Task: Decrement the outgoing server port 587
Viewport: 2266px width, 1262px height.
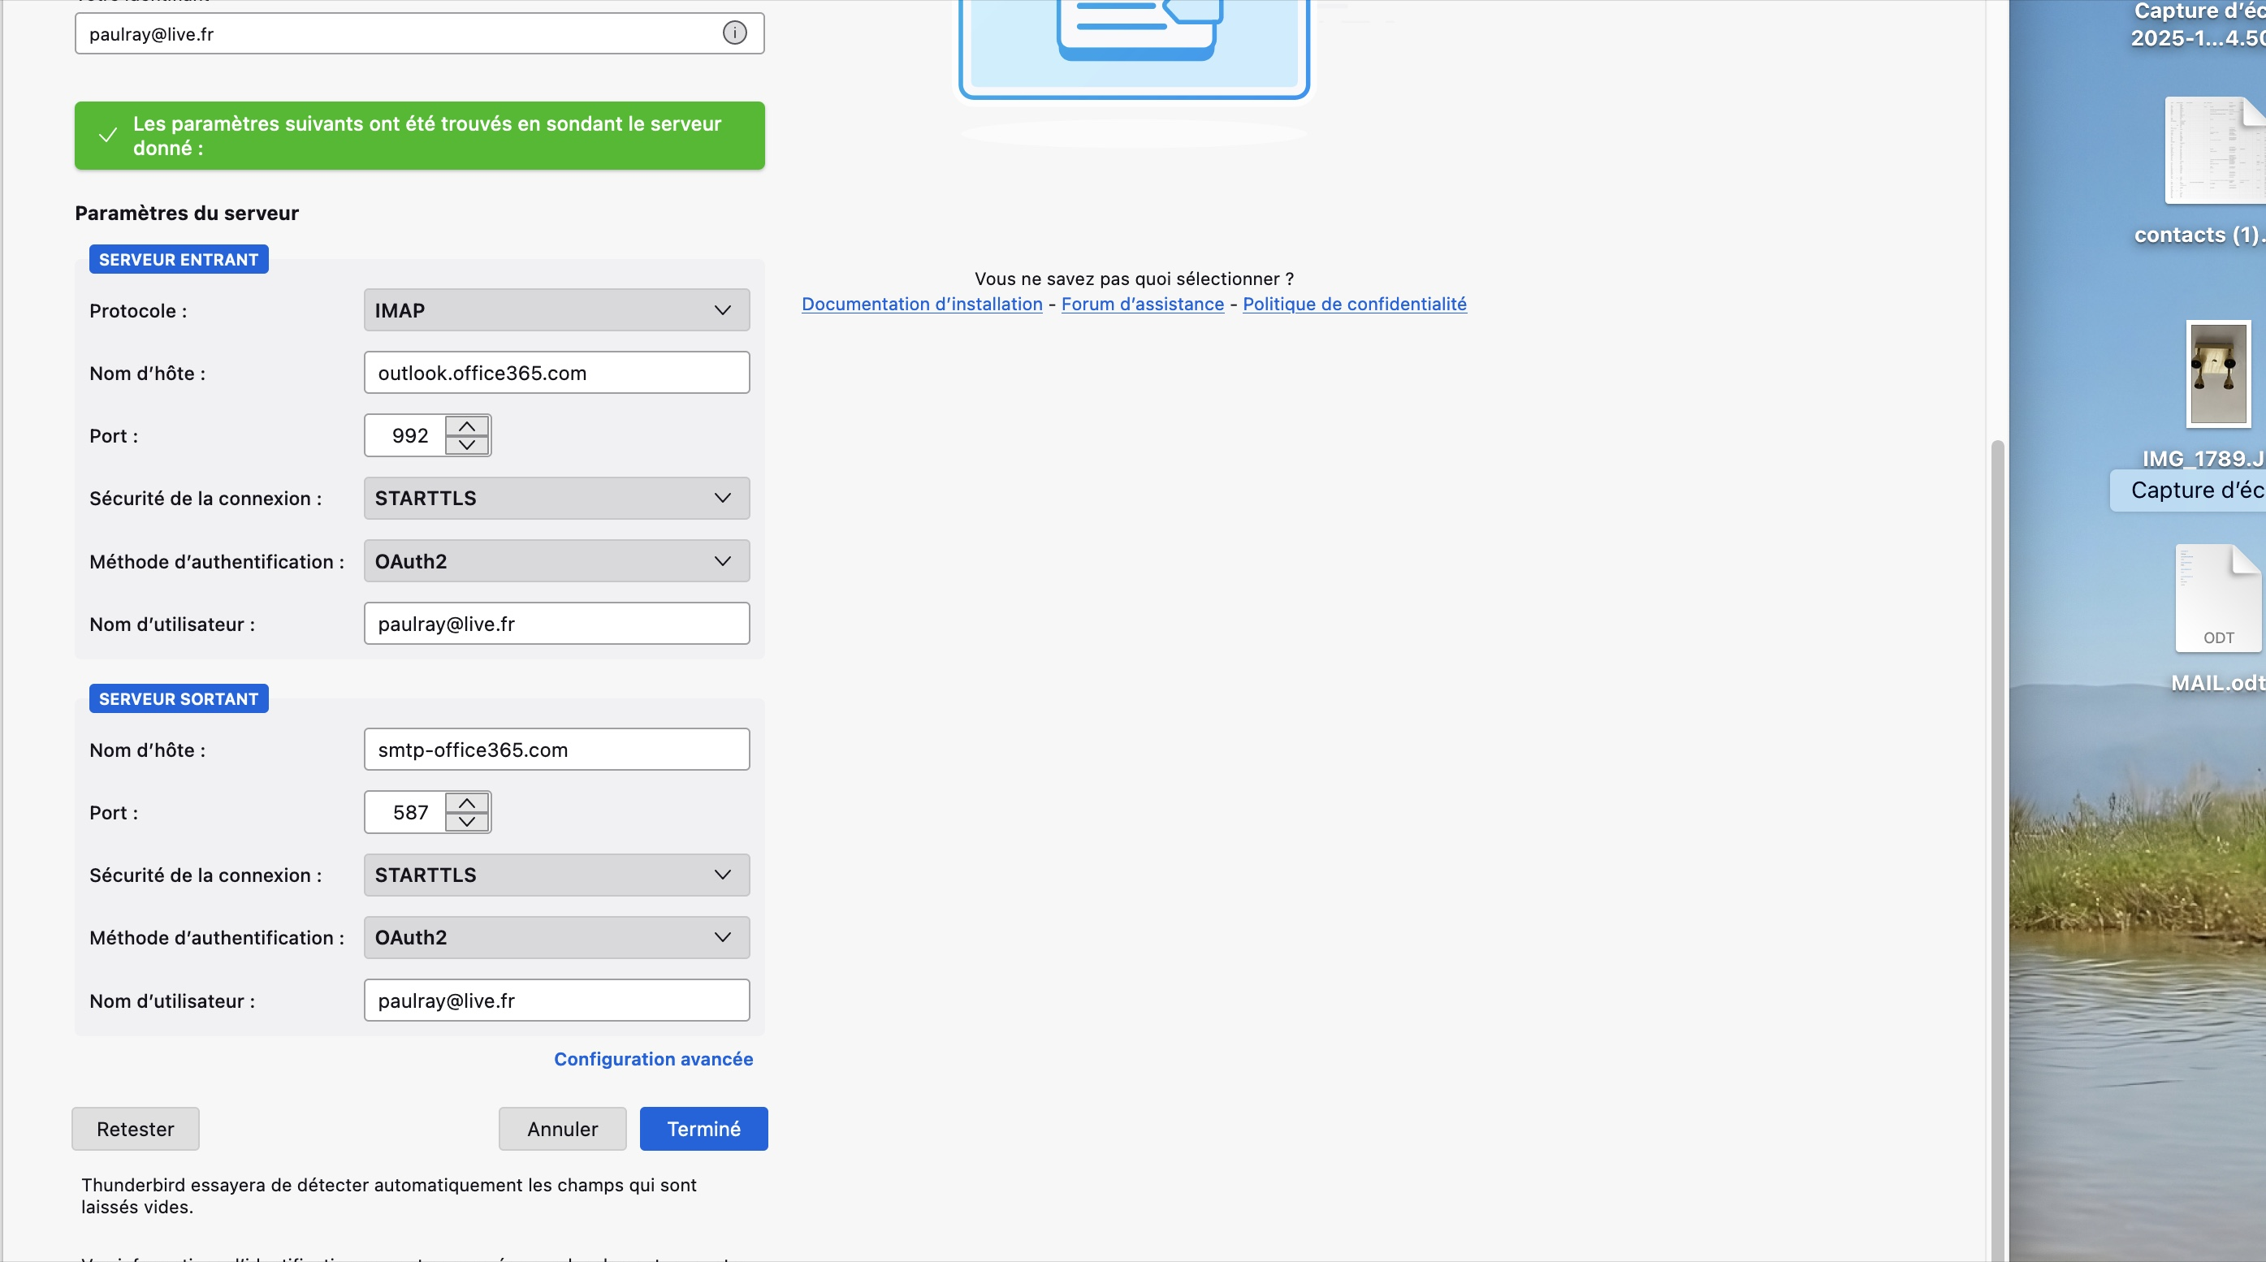Action: click(x=466, y=821)
